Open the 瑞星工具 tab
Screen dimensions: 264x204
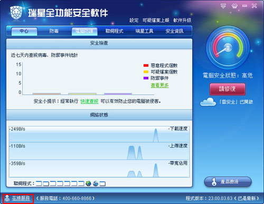pyautogui.click(x=144, y=31)
